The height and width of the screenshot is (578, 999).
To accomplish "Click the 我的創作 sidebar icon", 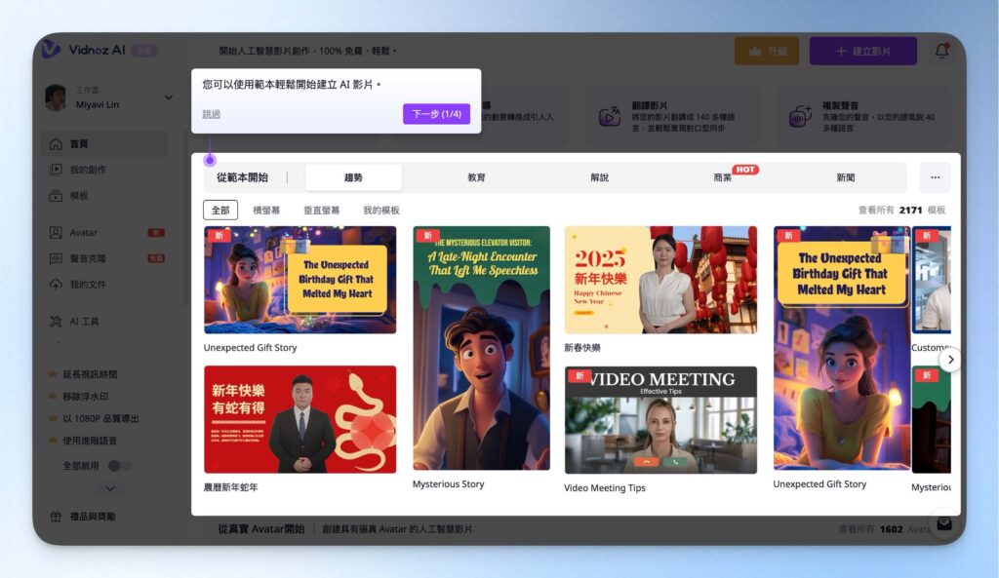I will (x=56, y=170).
